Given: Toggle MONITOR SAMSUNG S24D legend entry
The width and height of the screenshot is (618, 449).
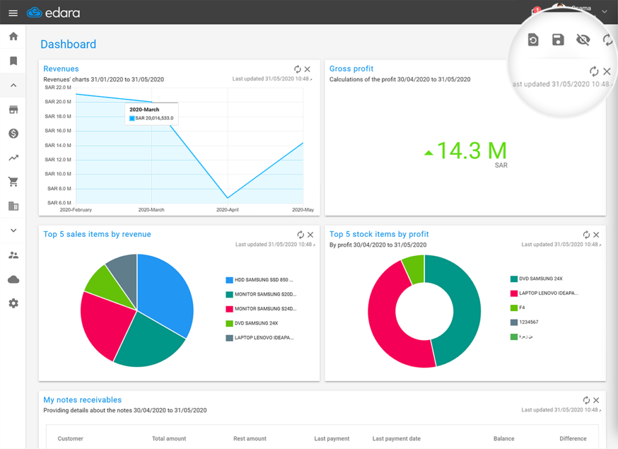Looking at the screenshot, I should 261,309.
